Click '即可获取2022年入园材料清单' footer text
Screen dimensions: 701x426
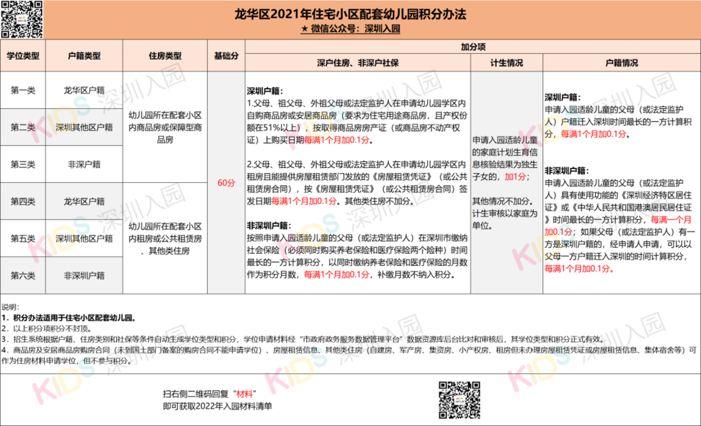(x=217, y=406)
